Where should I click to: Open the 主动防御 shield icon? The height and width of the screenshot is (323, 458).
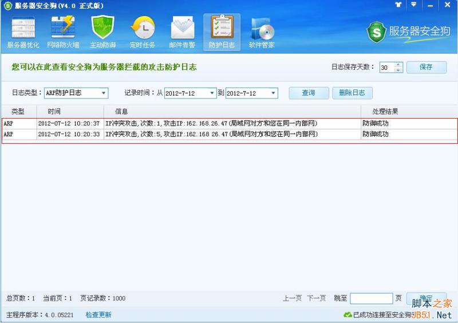pyautogui.click(x=102, y=32)
